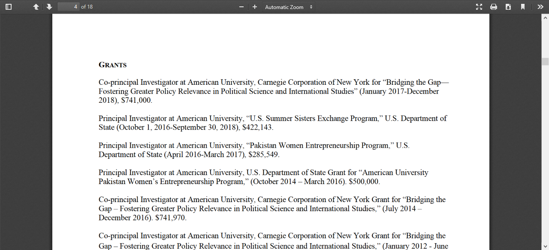
Task: Zoom out with the minus icon
Action: [241, 7]
